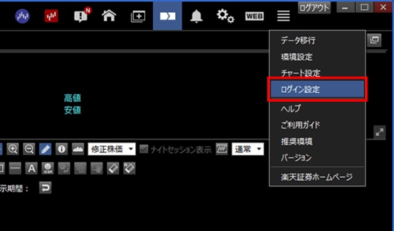Go to the home icon
The image size is (394, 231).
(x=109, y=16)
